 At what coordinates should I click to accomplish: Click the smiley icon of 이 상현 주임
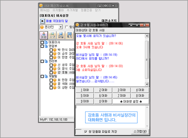click(55, 88)
